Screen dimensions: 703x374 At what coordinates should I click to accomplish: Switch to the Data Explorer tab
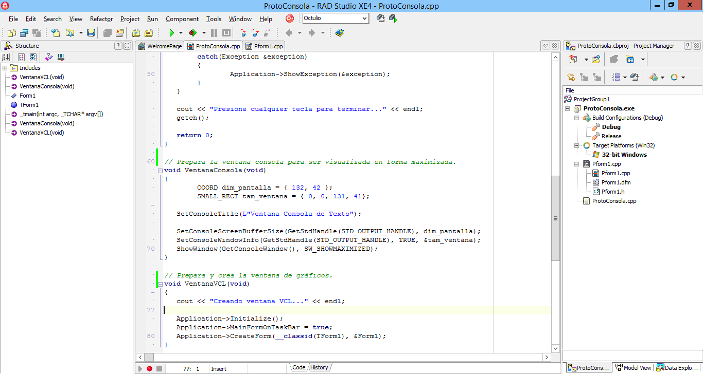(677, 368)
